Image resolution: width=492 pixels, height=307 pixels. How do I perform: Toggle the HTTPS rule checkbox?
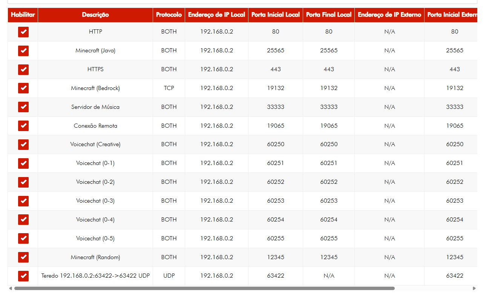click(23, 70)
